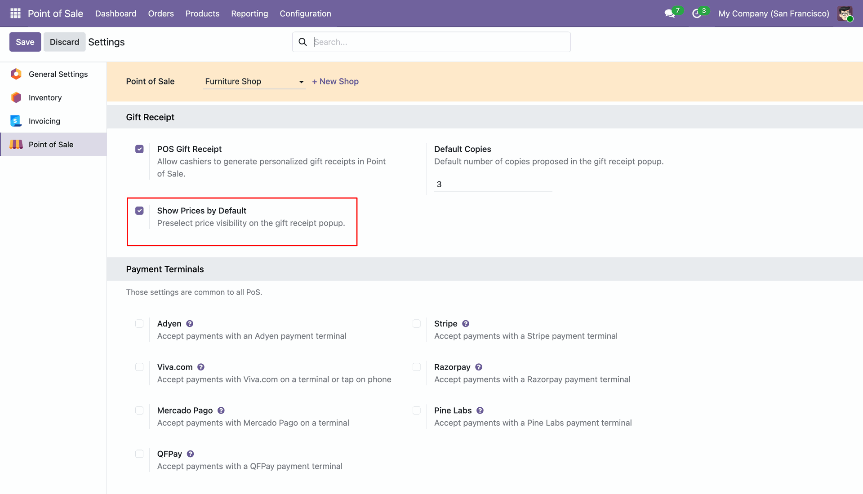Click the Payment Terminals section heading

[x=165, y=269]
